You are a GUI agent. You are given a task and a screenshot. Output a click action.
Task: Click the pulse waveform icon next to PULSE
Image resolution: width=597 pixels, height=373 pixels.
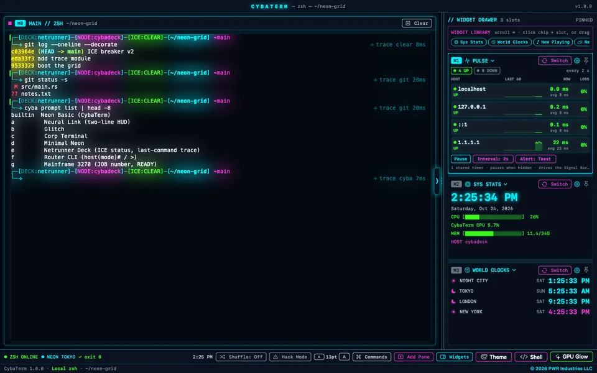[x=467, y=60]
